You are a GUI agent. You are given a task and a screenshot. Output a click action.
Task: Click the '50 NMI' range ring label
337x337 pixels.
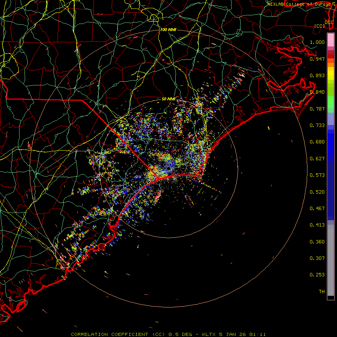[x=168, y=99]
